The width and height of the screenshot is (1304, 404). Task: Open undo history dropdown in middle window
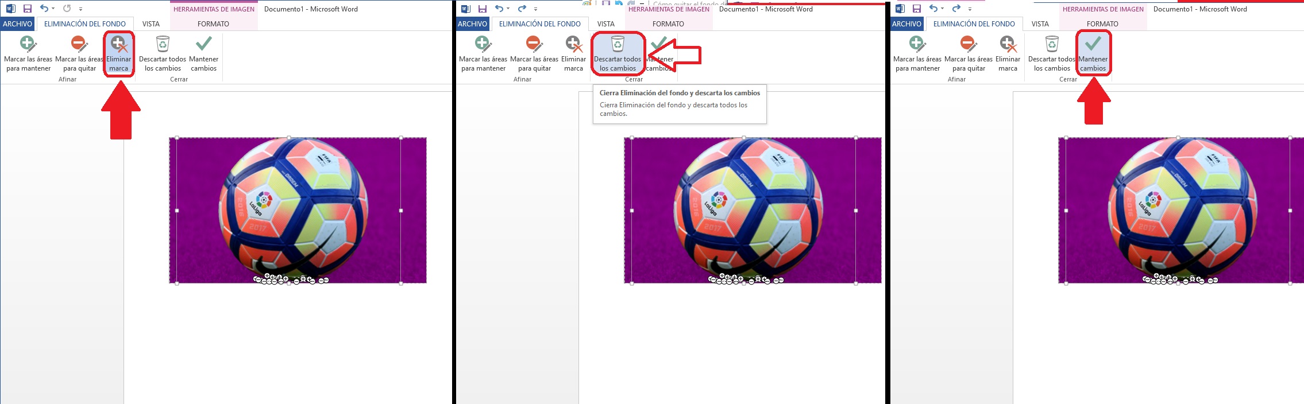point(508,9)
